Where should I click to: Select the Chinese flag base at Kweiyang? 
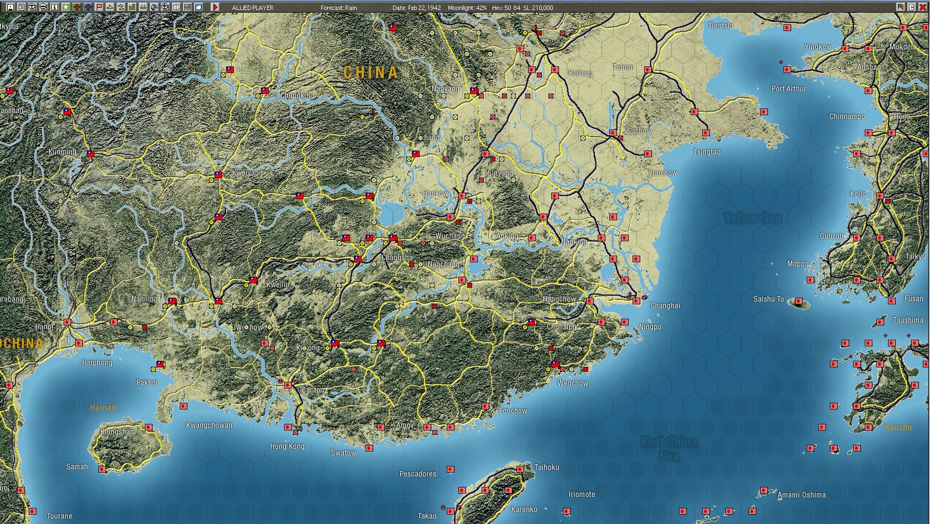pos(218,174)
